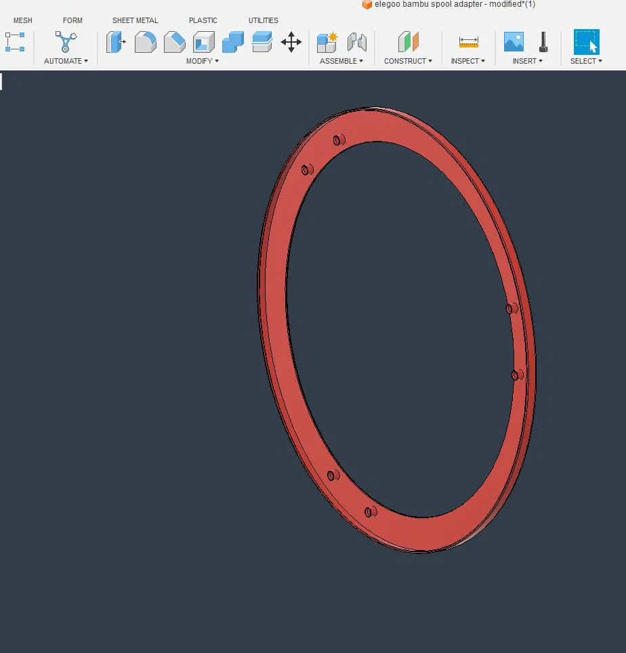Click the Insert image (Canvas) icon
This screenshot has width=626, height=653.
coord(514,41)
